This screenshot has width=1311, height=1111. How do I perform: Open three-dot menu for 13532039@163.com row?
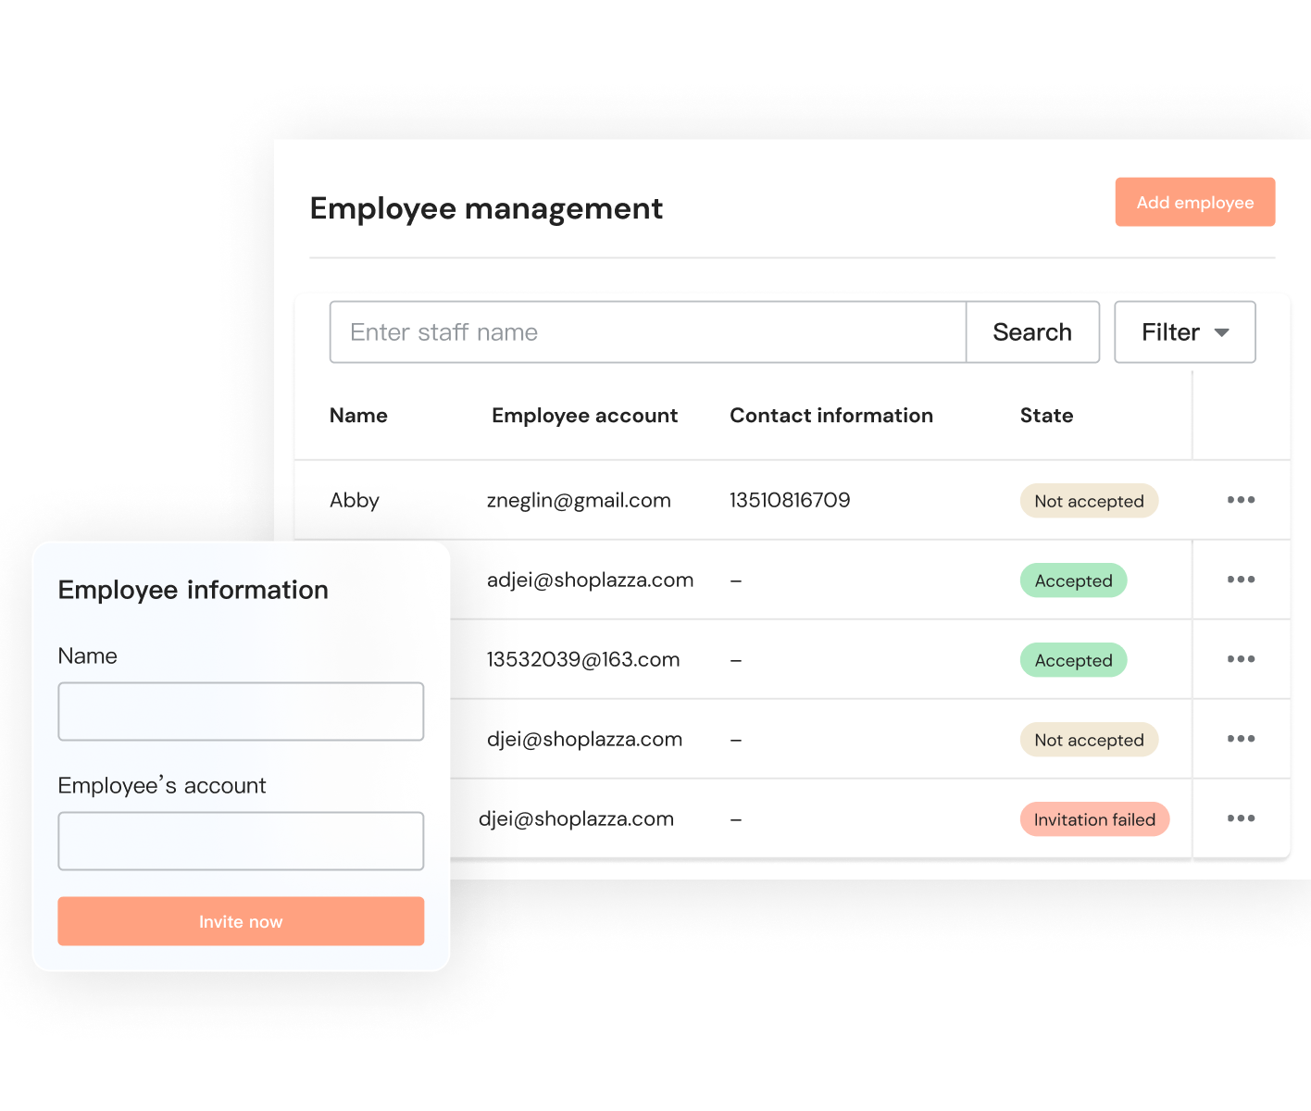coord(1241,659)
